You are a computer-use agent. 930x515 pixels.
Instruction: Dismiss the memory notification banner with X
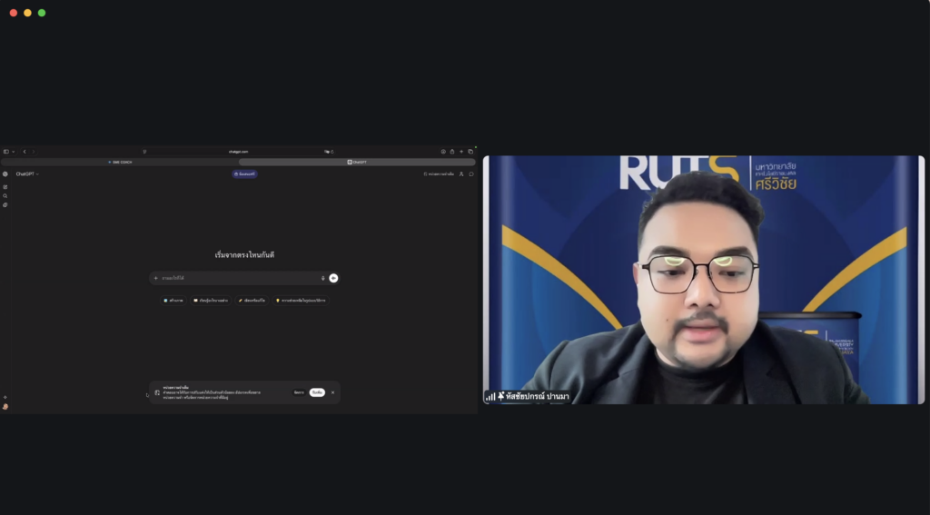[332, 392]
